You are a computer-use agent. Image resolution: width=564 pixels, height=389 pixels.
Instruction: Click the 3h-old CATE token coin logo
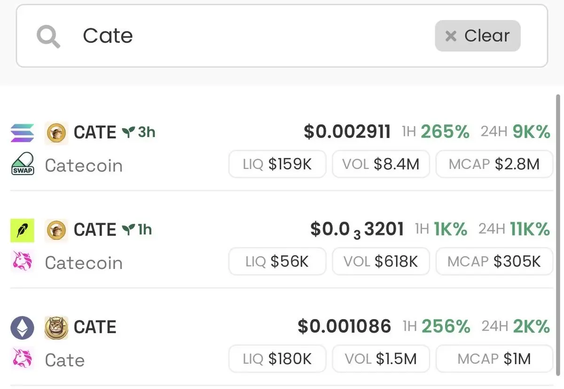pos(56,133)
